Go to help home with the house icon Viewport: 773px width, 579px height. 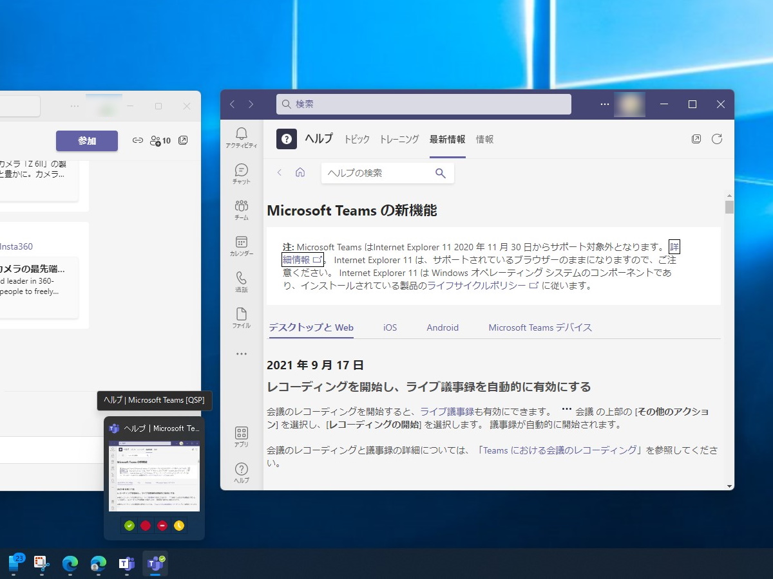(300, 172)
